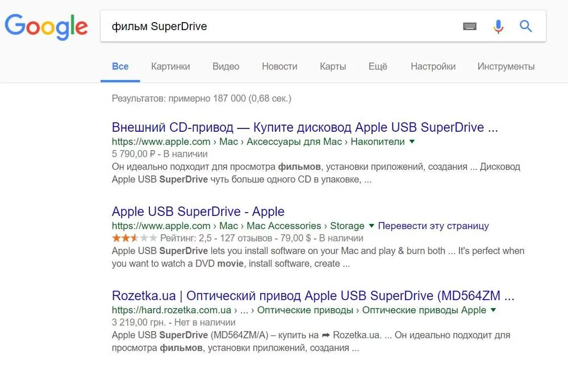The image size is (568, 366).
Task: Select the Карты tab
Action: click(x=333, y=66)
